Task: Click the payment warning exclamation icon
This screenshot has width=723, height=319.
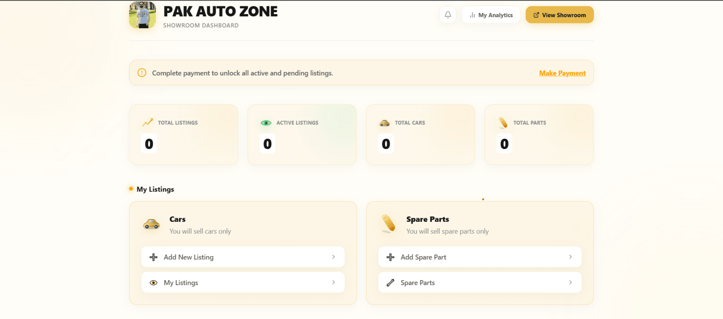Action: click(142, 73)
